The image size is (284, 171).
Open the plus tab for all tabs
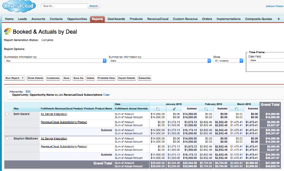(x=279, y=19)
